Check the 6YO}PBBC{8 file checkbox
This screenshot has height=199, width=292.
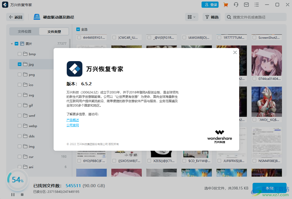[x=79, y=161]
